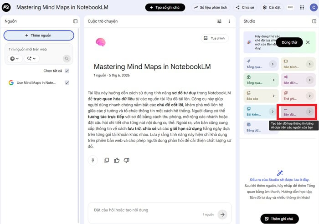319x224 pixels.
Task: Open the web source globe dropdown
Action: coord(15,59)
